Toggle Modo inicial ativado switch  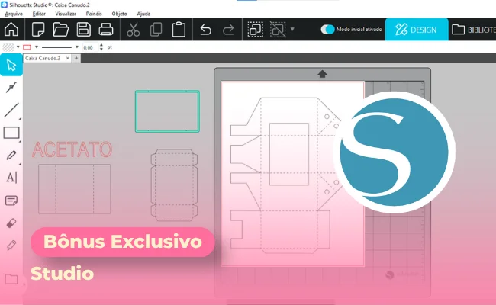pyautogui.click(x=327, y=30)
